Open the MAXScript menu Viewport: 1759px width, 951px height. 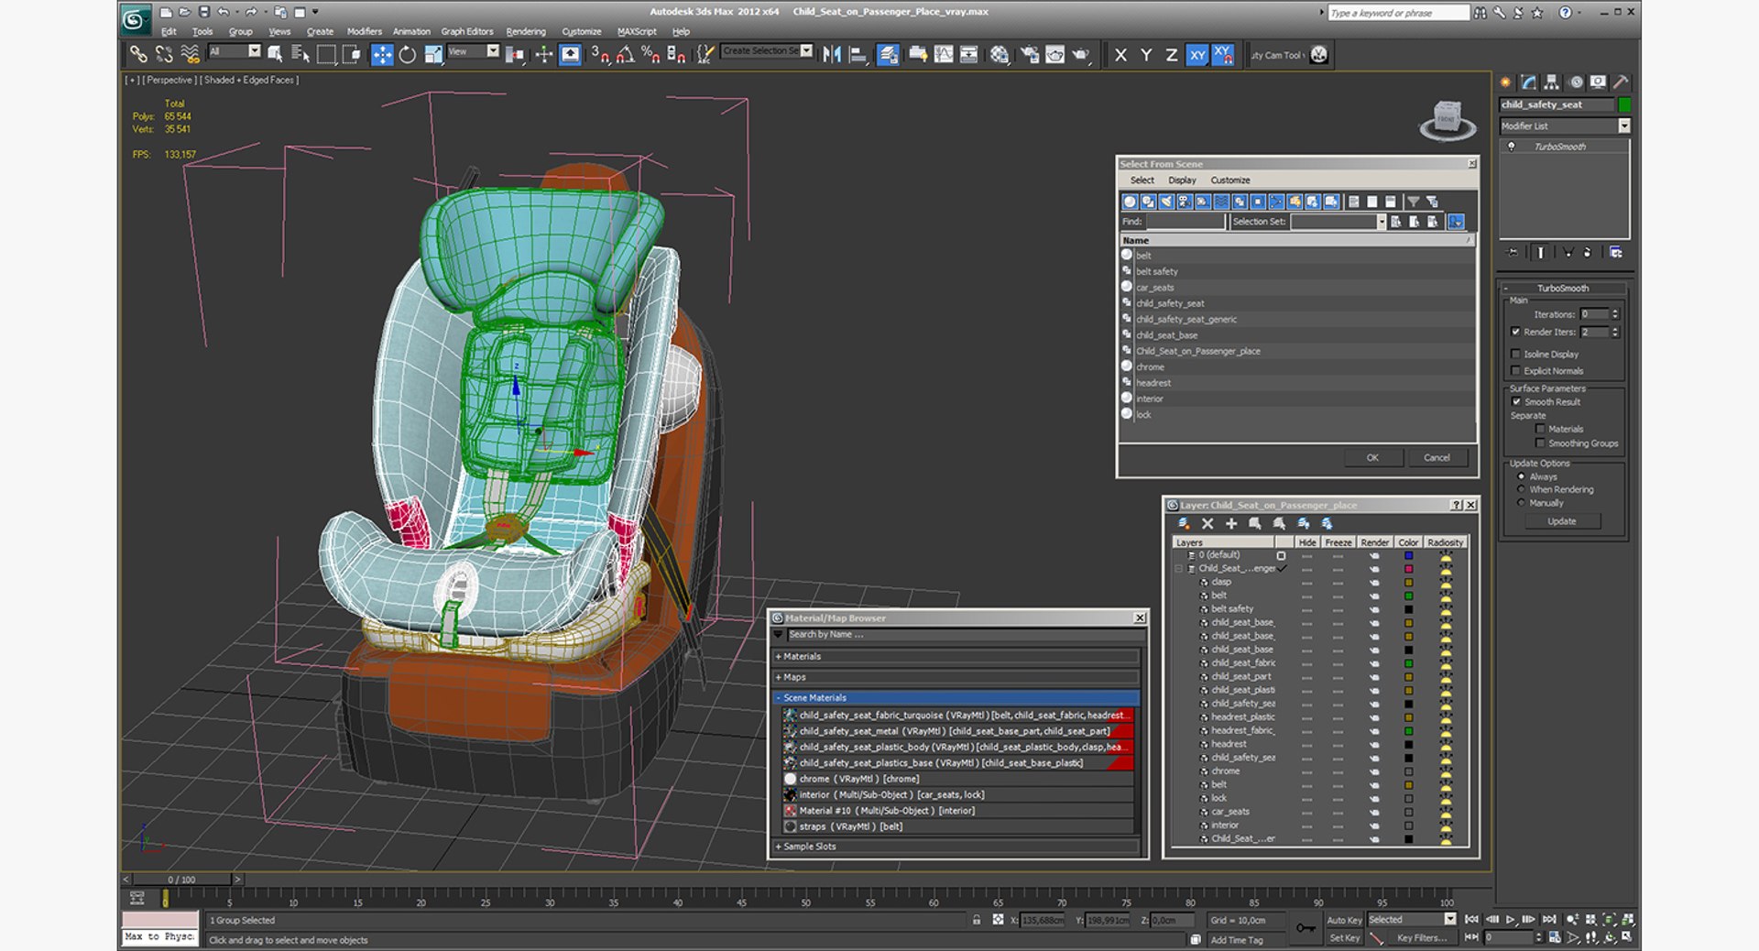point(637,31)
